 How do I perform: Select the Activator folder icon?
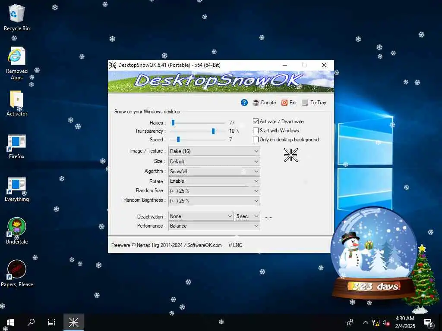pos(17,103)
